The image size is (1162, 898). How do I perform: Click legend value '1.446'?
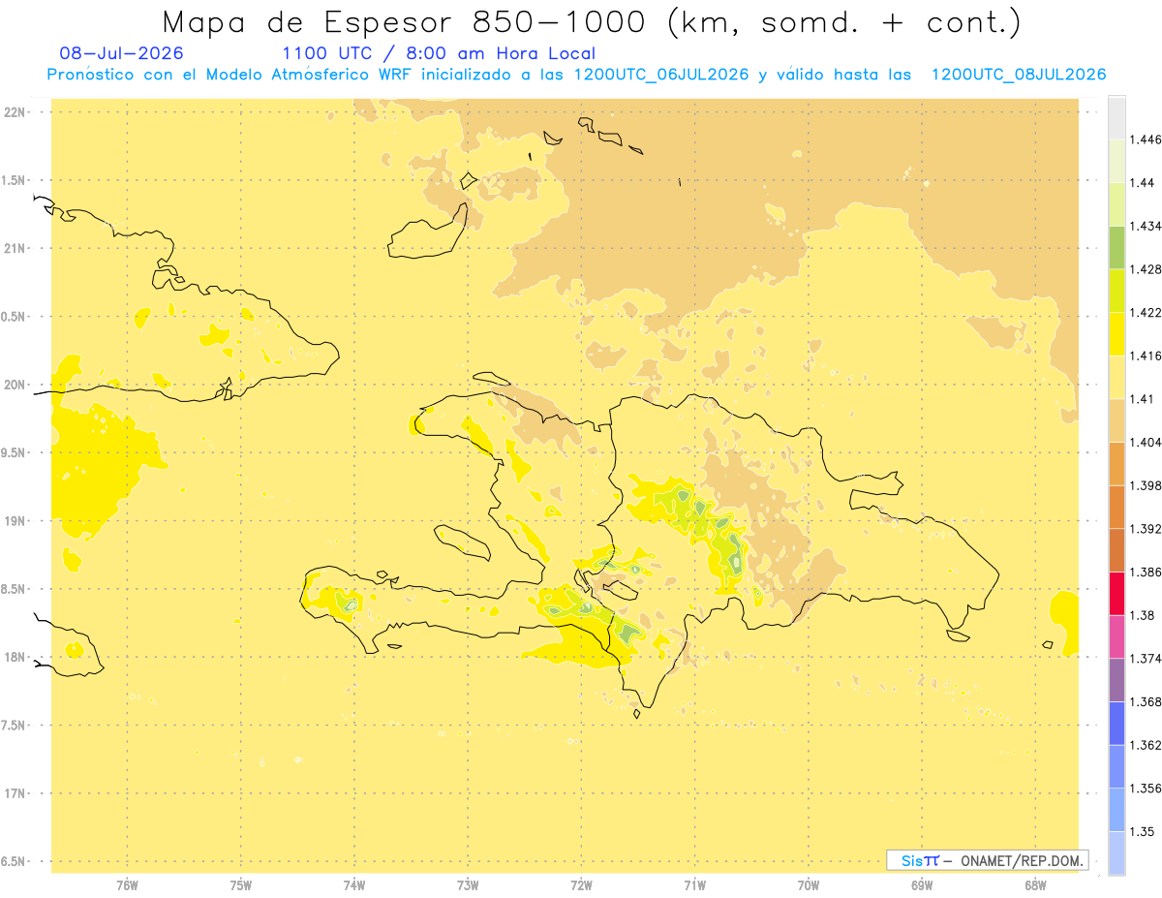pyautogui.click(x=1145, y=139)
